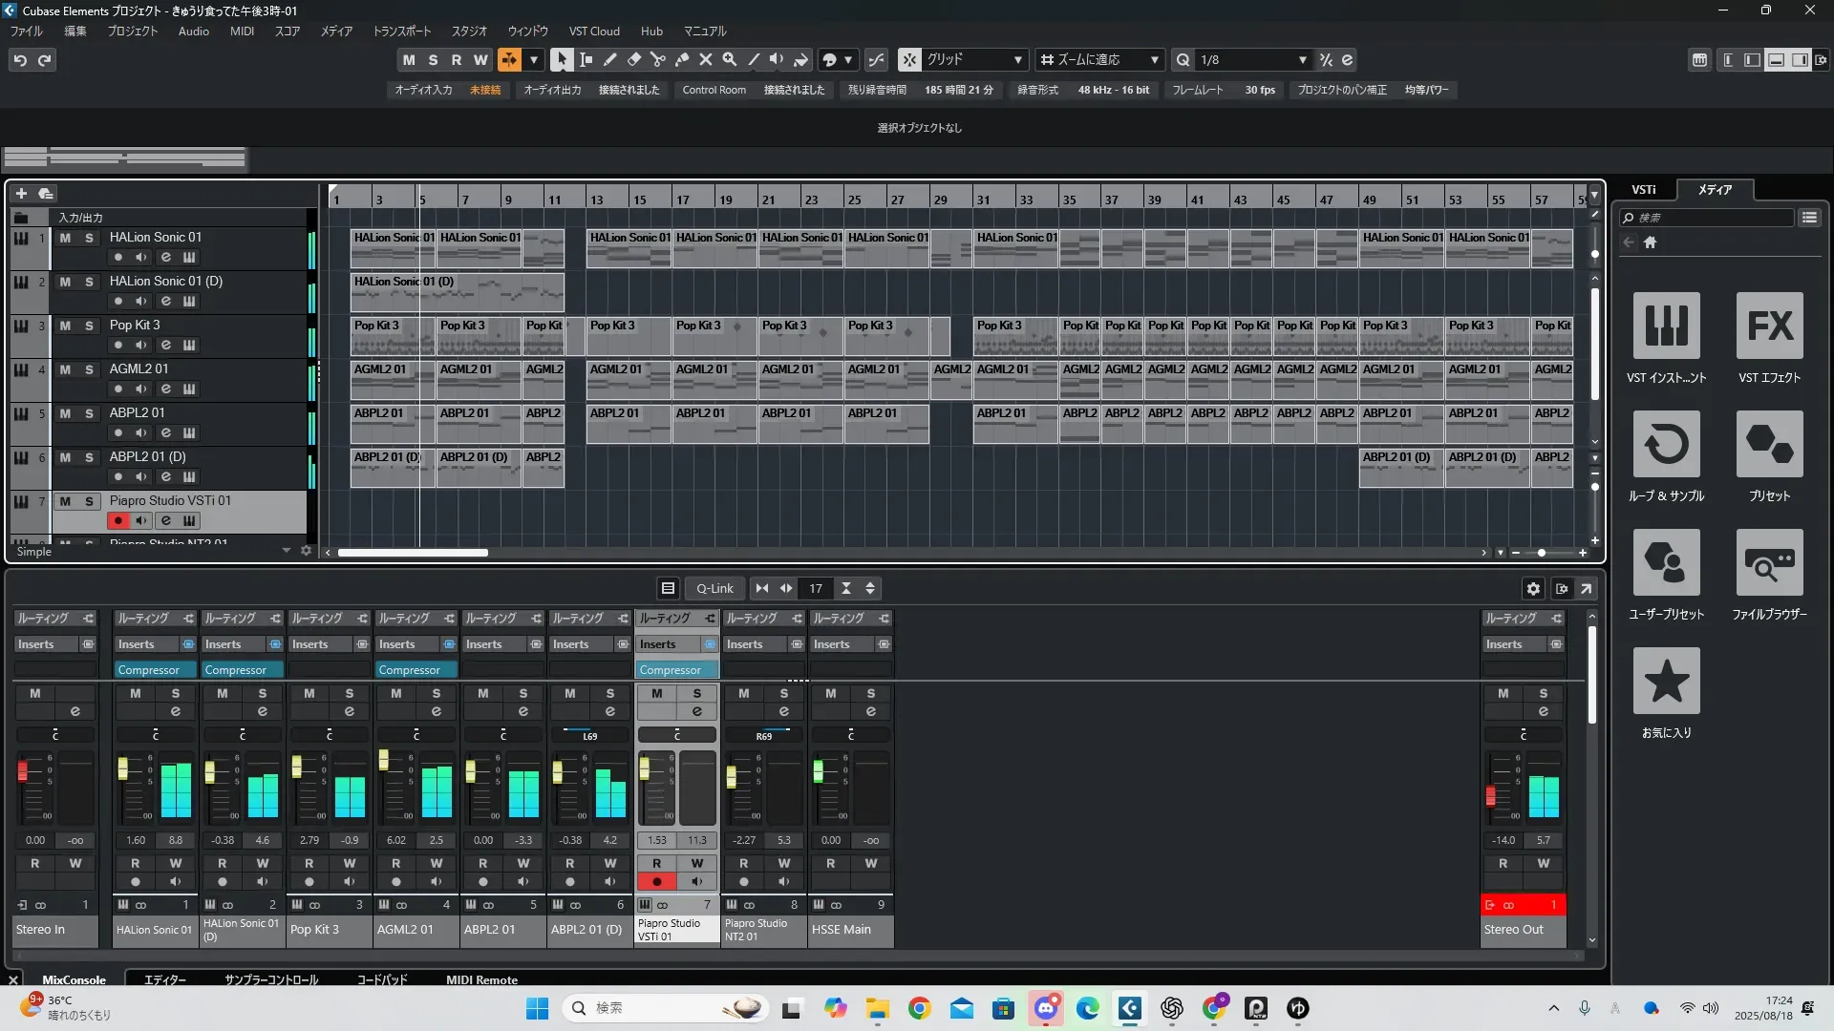Solo the AGML2 01 track in list
This screenshot has height=1031, width=1834.
click(89, 369)
